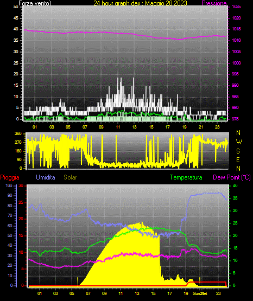Screen dimensions: 253x301
Task: Click hour 19 tick on wind graph
Action: click(184, 127)
